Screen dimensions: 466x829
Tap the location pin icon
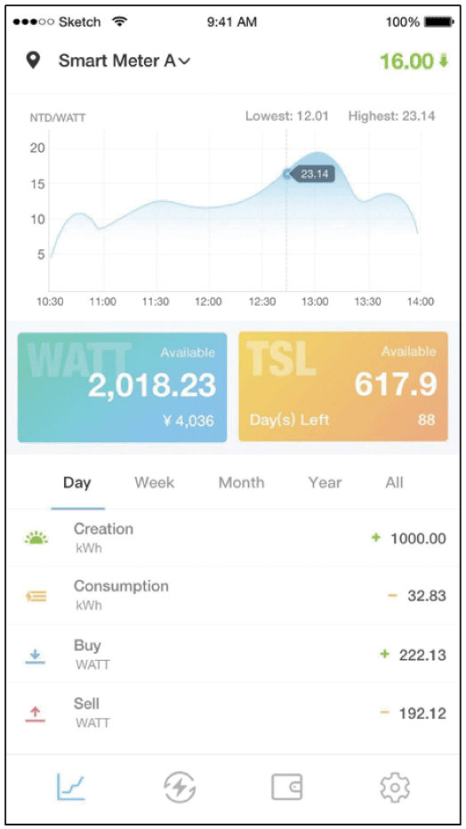pos(33,60)
